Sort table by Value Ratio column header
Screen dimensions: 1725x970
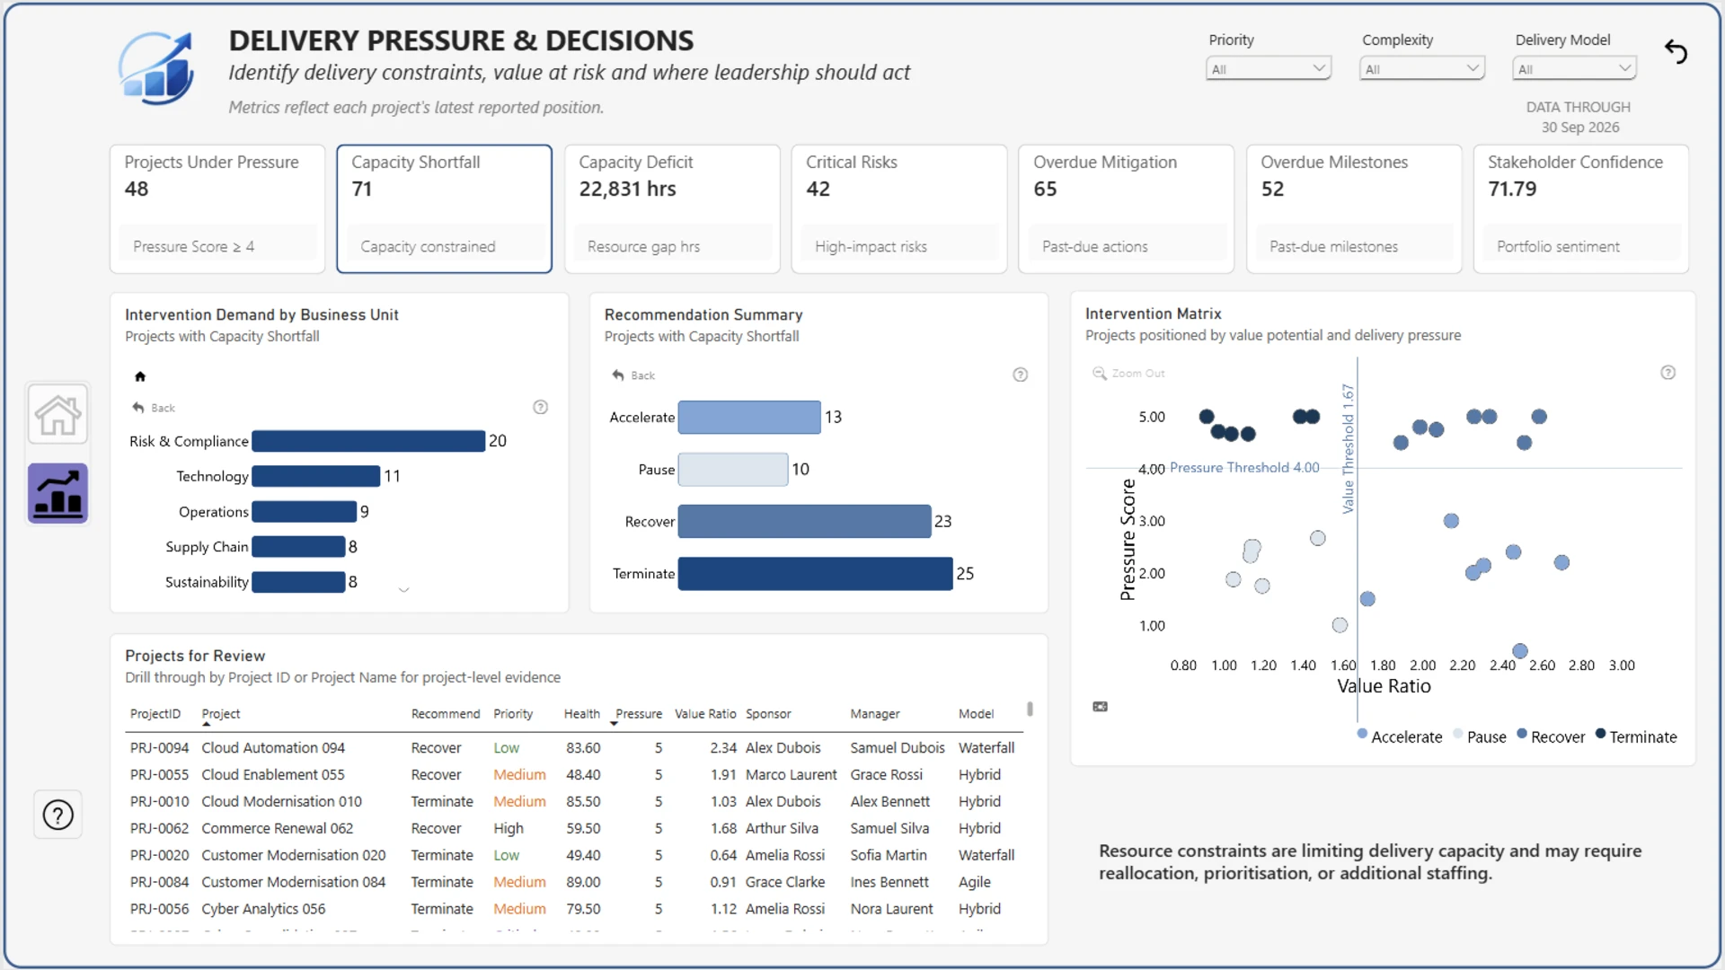click(705, 714)
